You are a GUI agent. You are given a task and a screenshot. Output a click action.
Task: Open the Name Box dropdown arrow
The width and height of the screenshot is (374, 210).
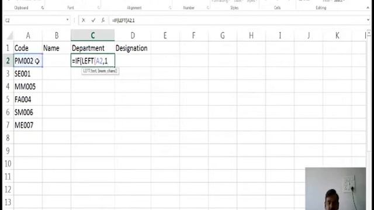[68, 20]
